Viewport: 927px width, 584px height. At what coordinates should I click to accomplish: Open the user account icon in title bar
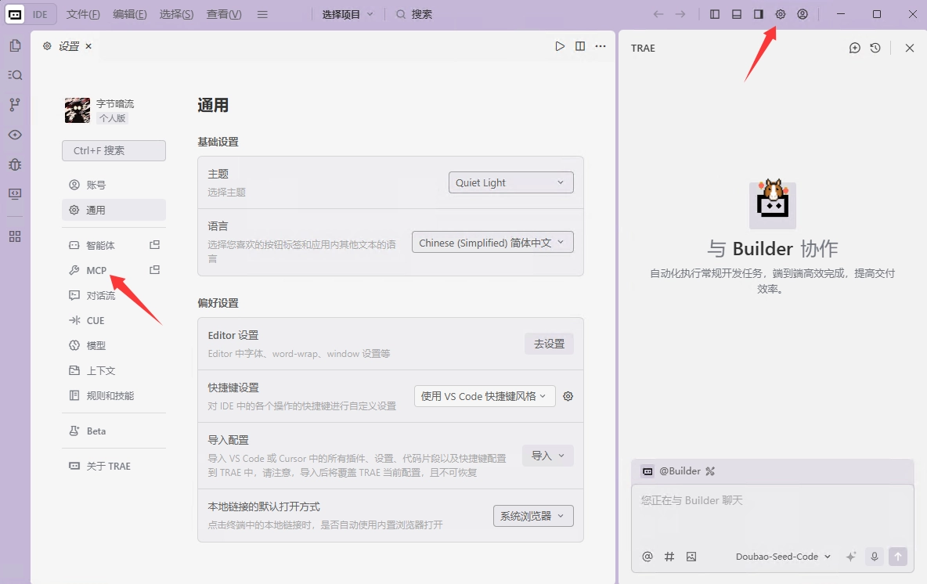tap(803, 14)
